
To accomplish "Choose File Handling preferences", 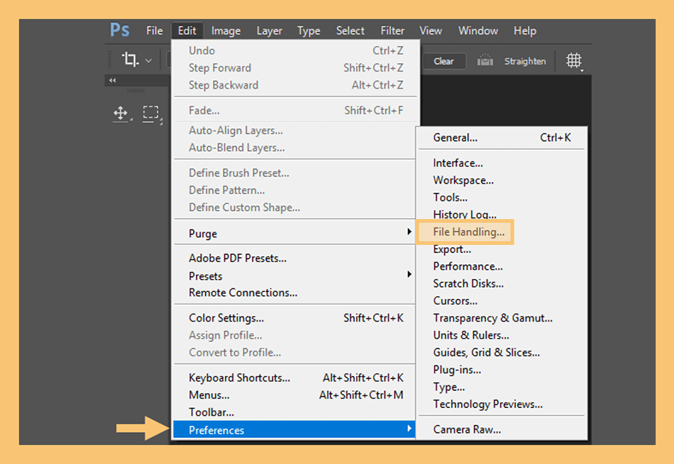I will [x=468, y=232].
